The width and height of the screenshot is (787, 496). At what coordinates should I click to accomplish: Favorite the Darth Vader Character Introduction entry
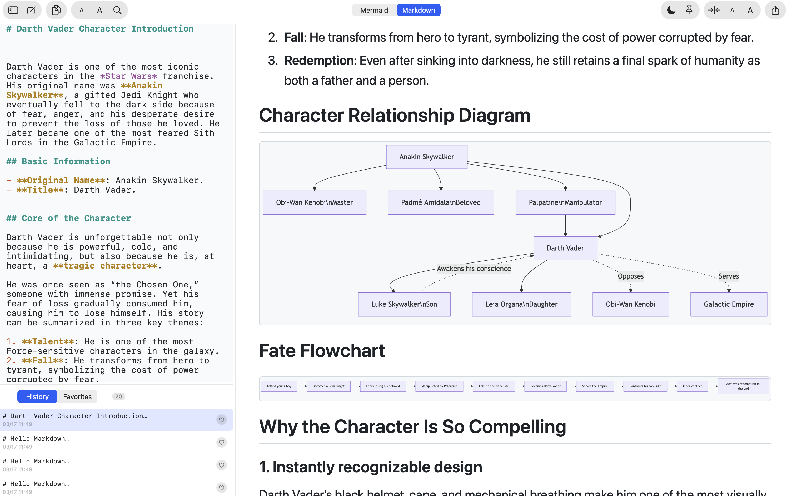click(x=222, y=420)
